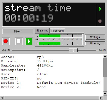This screenshot has height=100, width=107.
Task: Click the '-24 dB' gain minimum label
Action: tap(6, 50)
